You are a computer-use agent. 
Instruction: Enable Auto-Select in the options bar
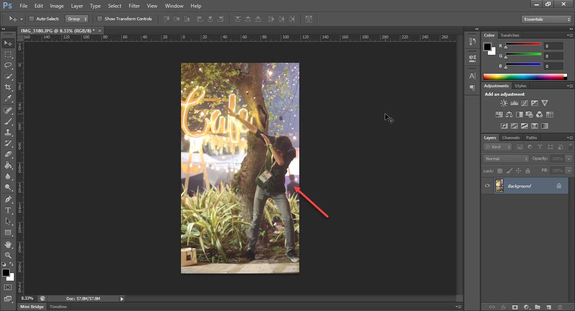pyautogui.click(x=32, y=19)
